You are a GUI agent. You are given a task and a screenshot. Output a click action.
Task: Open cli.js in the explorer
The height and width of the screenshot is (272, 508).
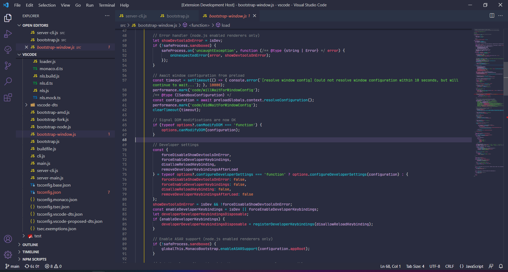65,156
